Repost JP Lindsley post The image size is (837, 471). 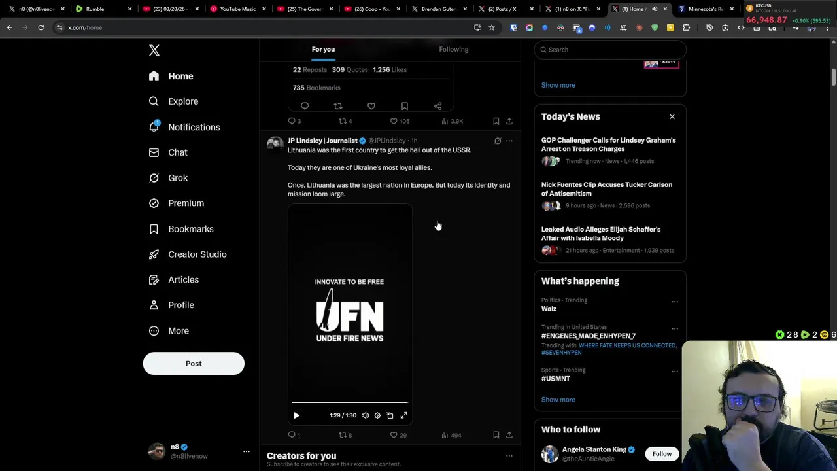click(342, 435)
